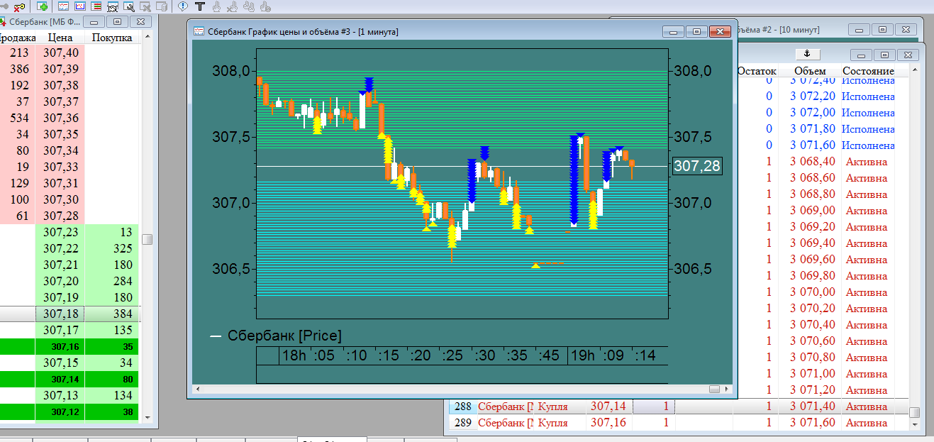Screen dimensions: 934x442
Task: Maximize the Сбербанк График цены chart window
Action: 696,32
